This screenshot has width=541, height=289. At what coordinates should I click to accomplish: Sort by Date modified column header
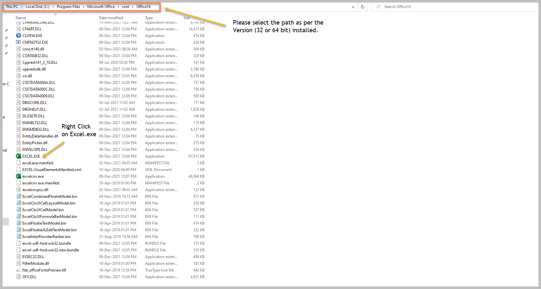[x=111, y=18]
